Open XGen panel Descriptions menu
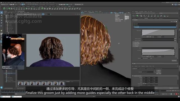 [141, 12]
